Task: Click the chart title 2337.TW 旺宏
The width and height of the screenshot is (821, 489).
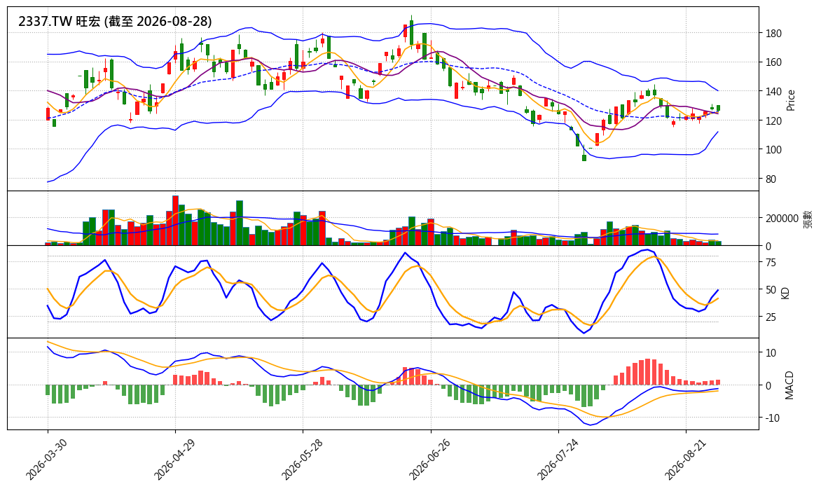Action: point(115,22)
